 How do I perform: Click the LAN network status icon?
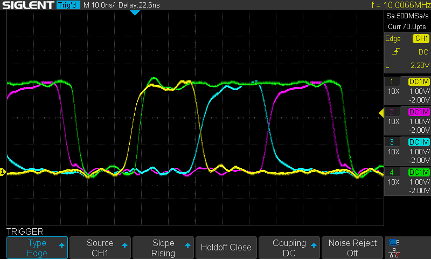394,252
